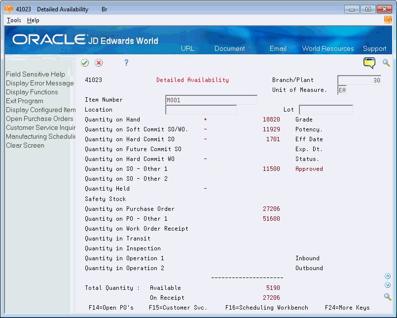Select Manufacturing Scheduling option

(41, 136)
